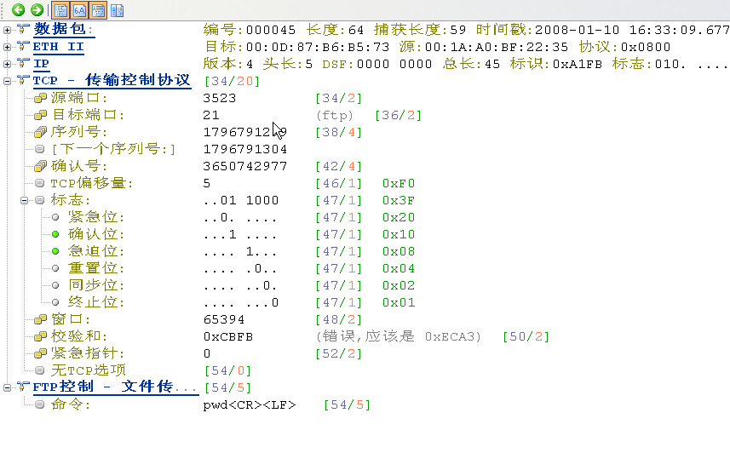Viewport: 730px width, 453px height.
Task: Expand the ETH II tree node
Action: 8,47
